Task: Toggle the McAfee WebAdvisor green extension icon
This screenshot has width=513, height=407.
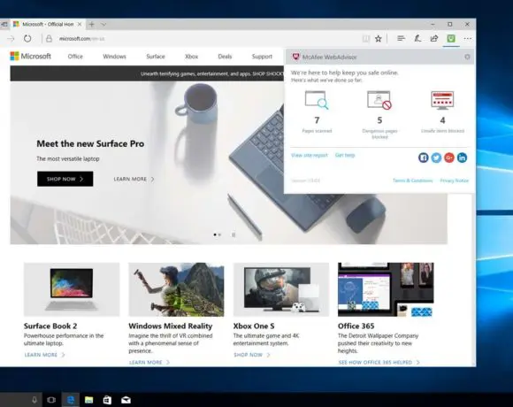Action: (451, 39)
